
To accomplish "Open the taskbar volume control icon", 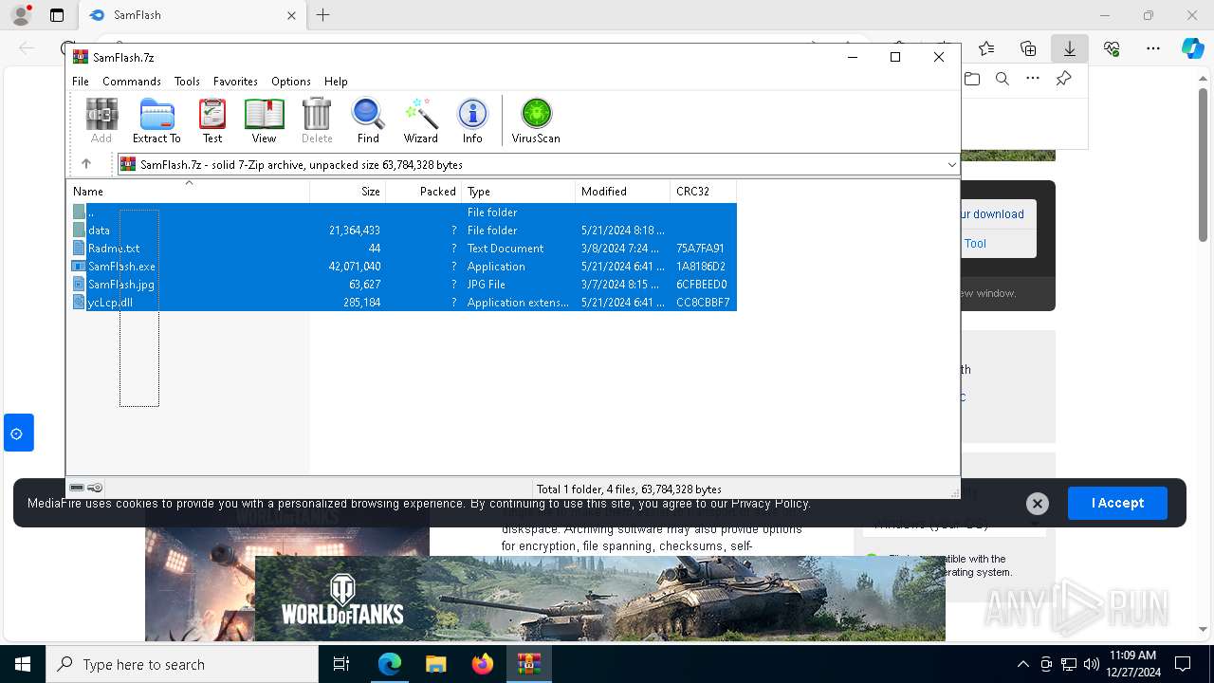I will [1091, 664].
